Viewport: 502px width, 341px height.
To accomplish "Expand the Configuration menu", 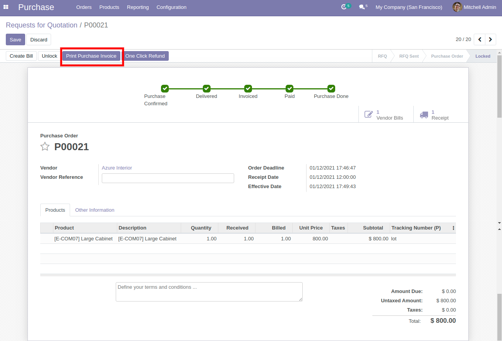I will tap(171, 7).
